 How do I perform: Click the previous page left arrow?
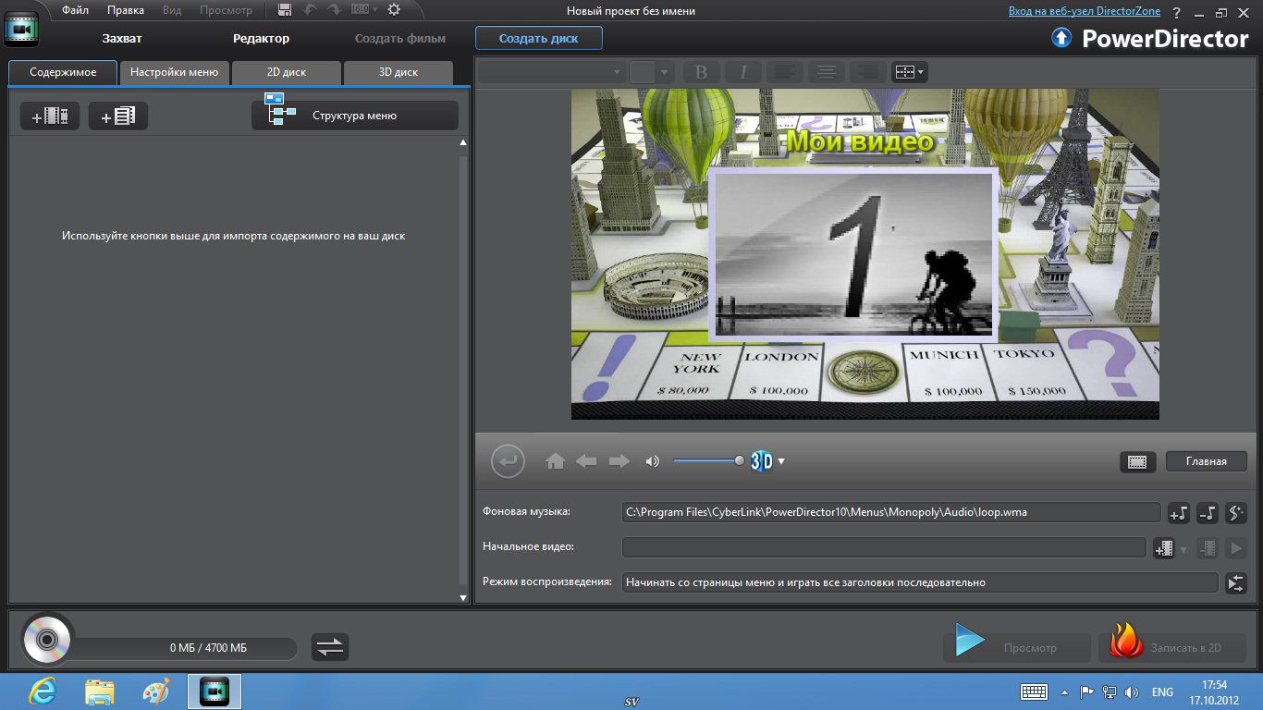point(586,461)
